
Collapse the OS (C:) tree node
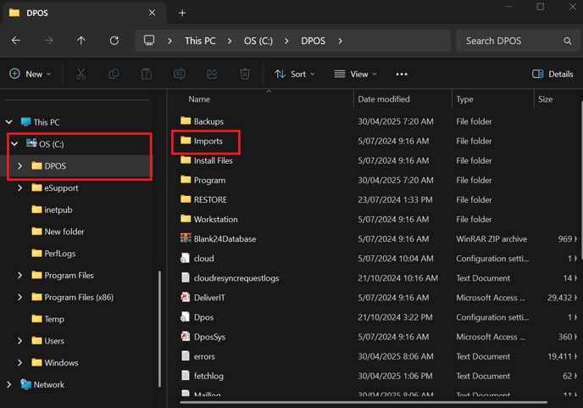click(14, 143)
